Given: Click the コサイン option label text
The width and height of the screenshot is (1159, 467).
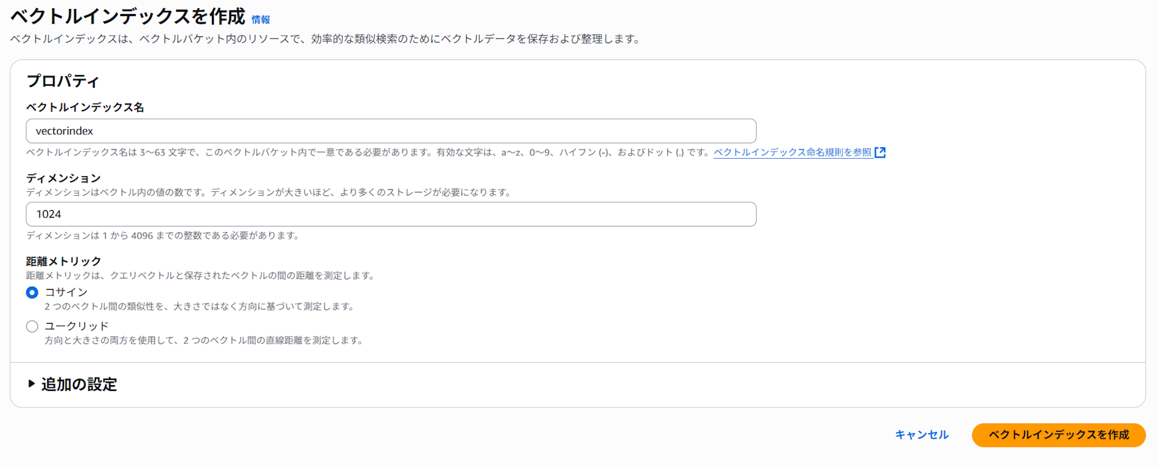Looking at the screenshot, I should (x=66, y=292).
